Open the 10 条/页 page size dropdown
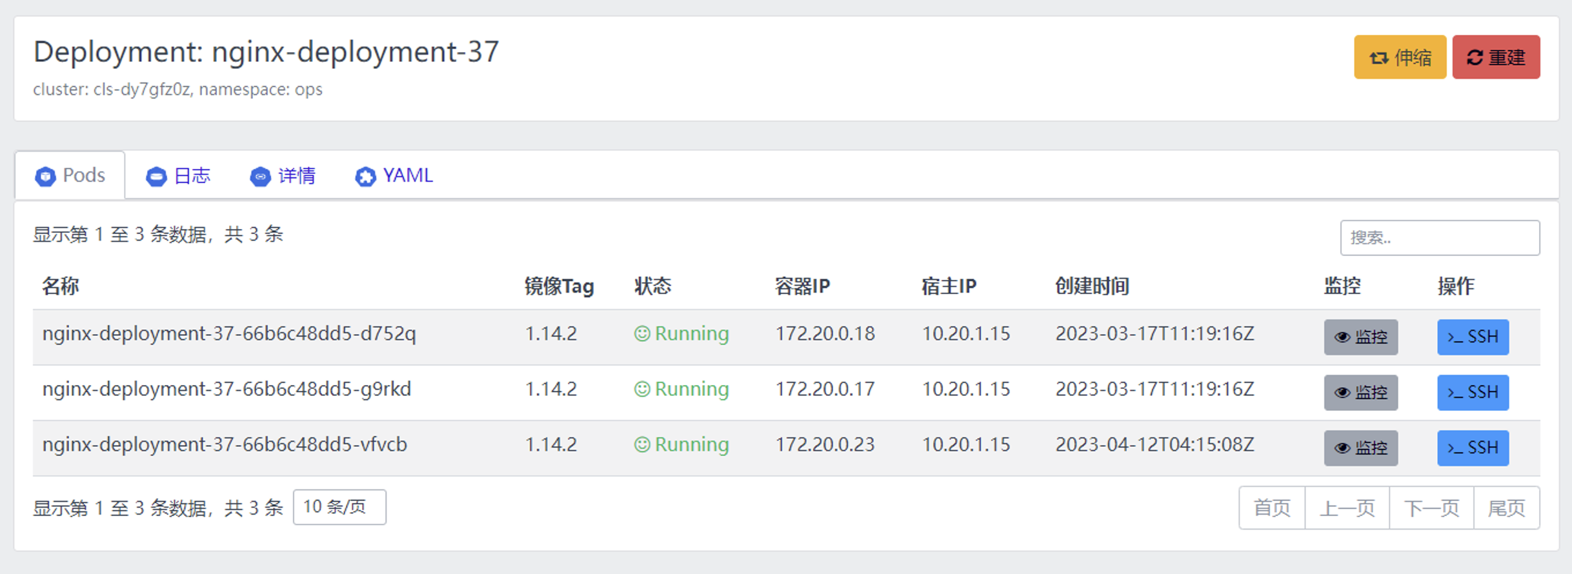 point(339,507)
